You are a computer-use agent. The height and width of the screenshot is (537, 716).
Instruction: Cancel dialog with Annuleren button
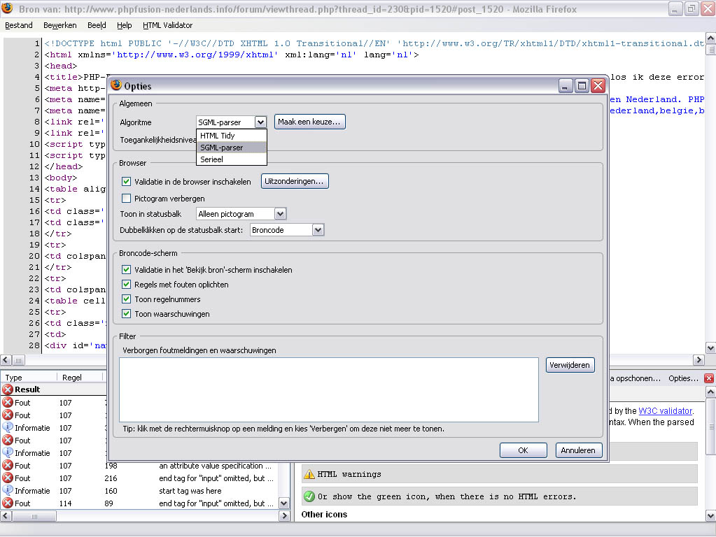coord(579,450)
